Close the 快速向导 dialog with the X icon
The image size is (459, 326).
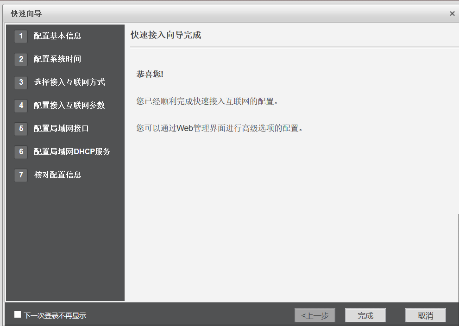[452, 13]
